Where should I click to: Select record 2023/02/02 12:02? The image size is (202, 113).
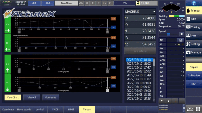(x=139, y=71)
